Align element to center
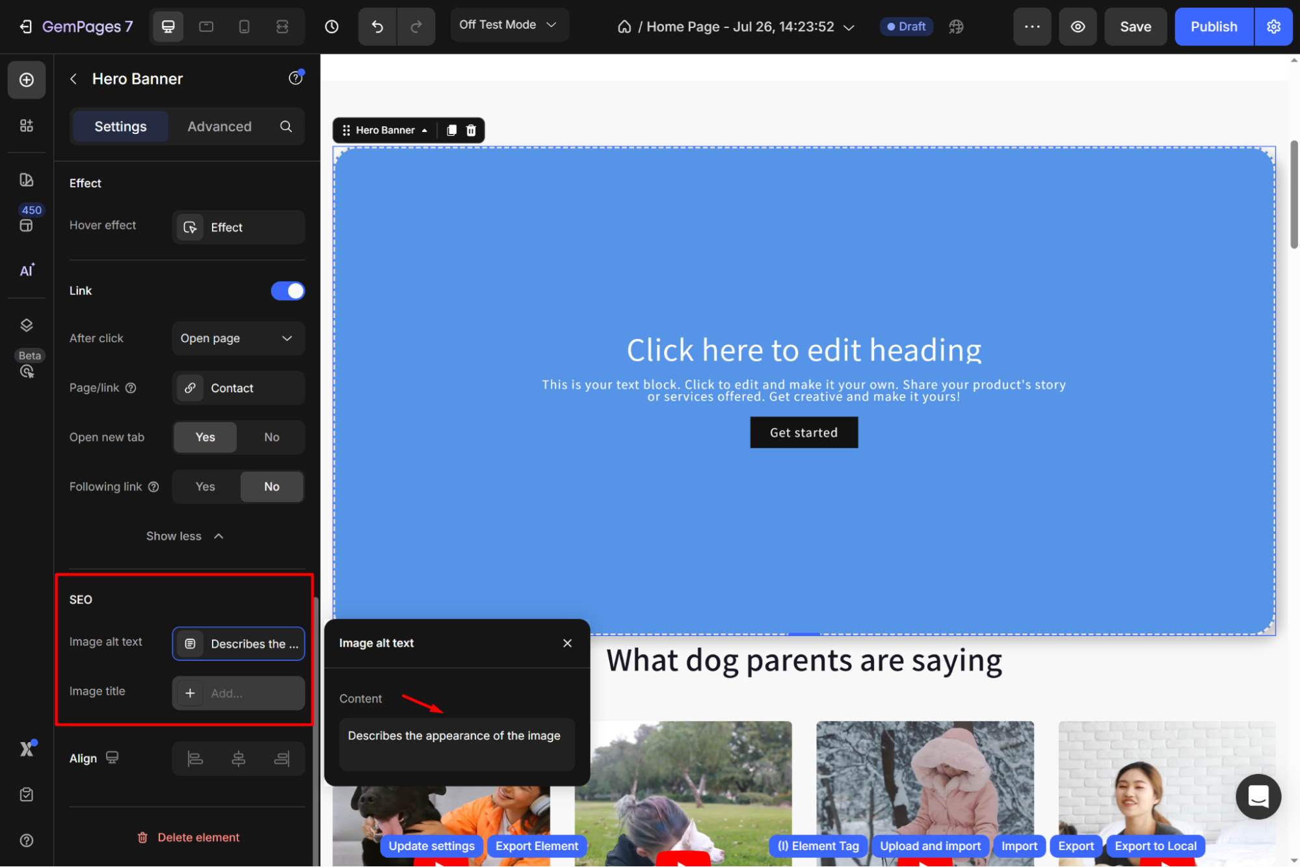This screenshot has height=867, width=1300. [239, 758]
